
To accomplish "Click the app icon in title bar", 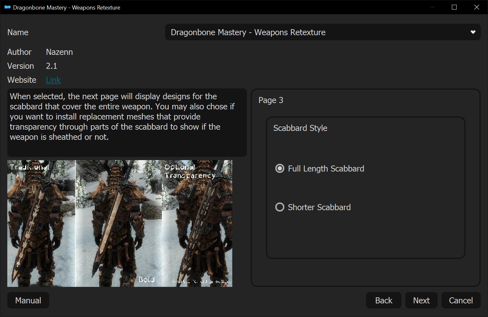I will coord(8,7).
